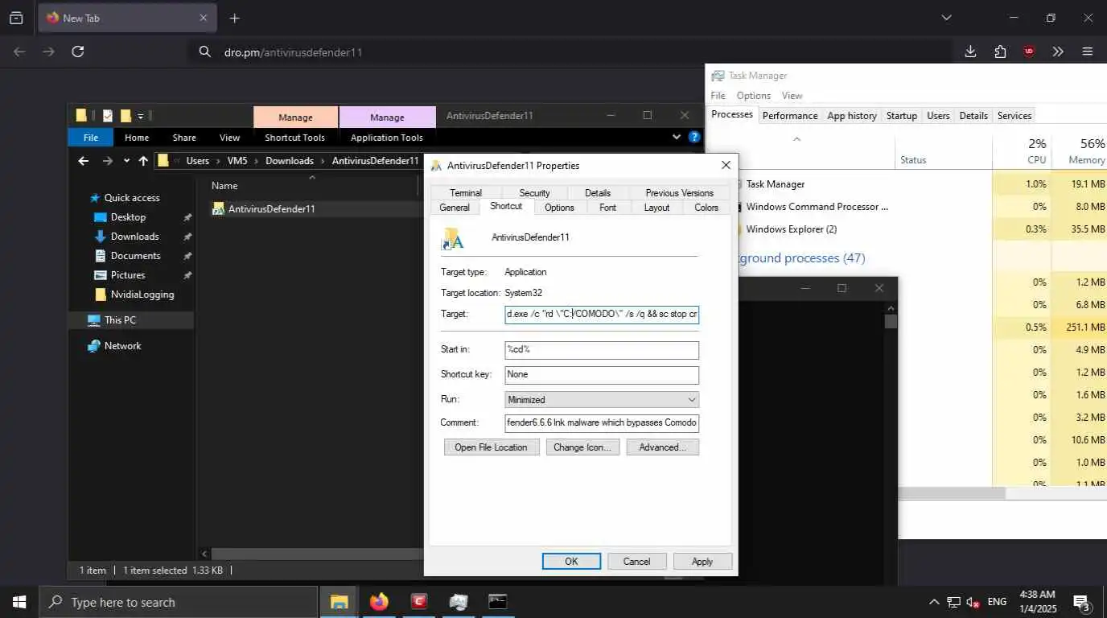The width and height of the screenshot is (1107, 618).
Task: Open the Run dropdown set to Minimized
Action: pyautogui.click(x=602, y=400)
